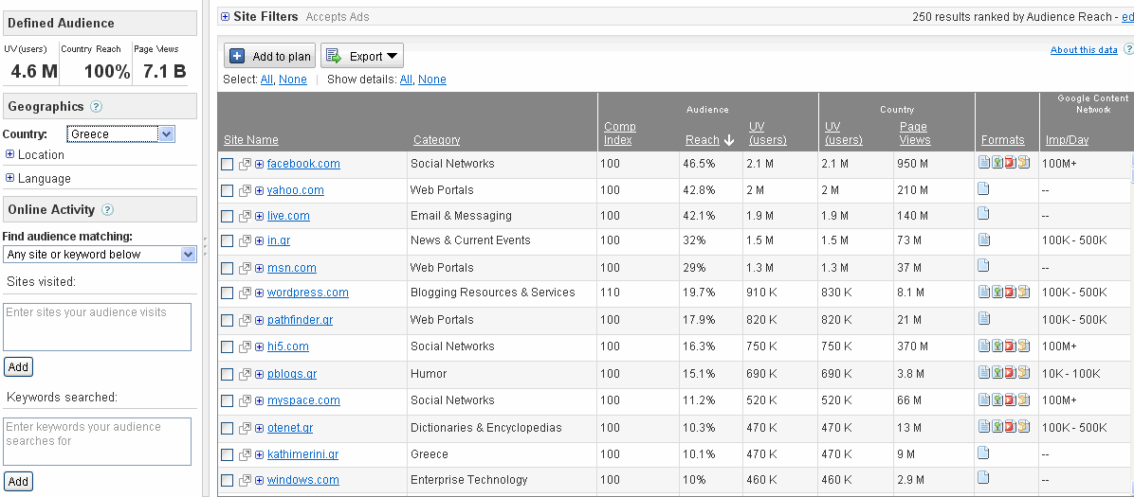Open yahoo.com external link icon
1134x497 pixels.
(x=246, y=190)
